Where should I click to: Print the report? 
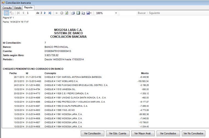click(x=73, y=13)
